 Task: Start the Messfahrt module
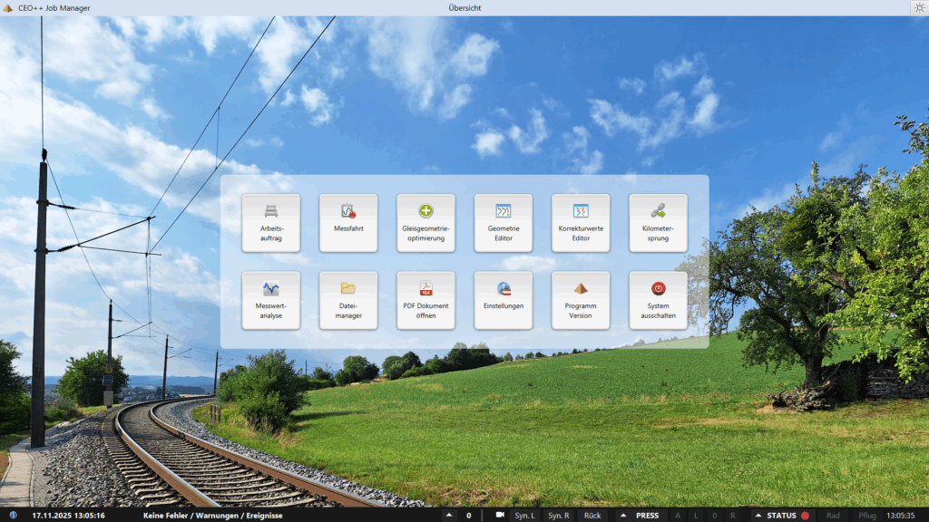coord(348,223)
